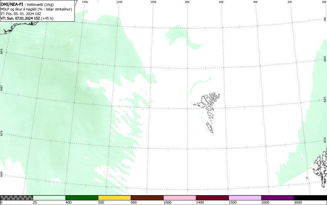Click the legend value "500"
This screenshot has width=327, height=205.
(101, 202)
